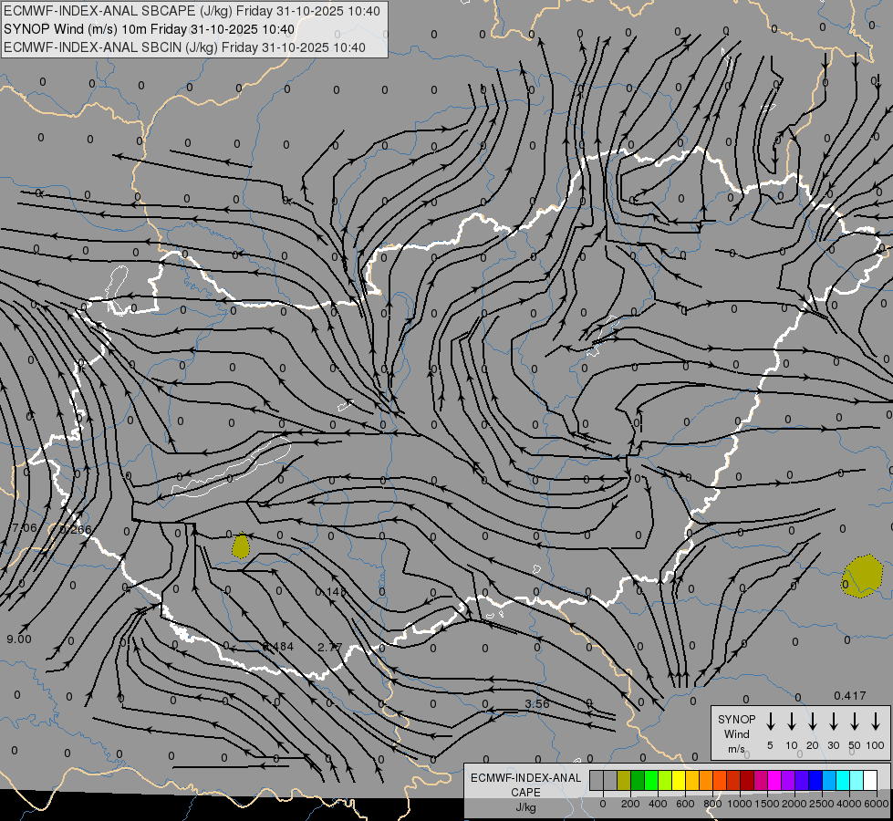Pick the dark green CAPE legend swatch
Image resolution: width=893 pixels, height=821 pixels.
click(638, 781)
